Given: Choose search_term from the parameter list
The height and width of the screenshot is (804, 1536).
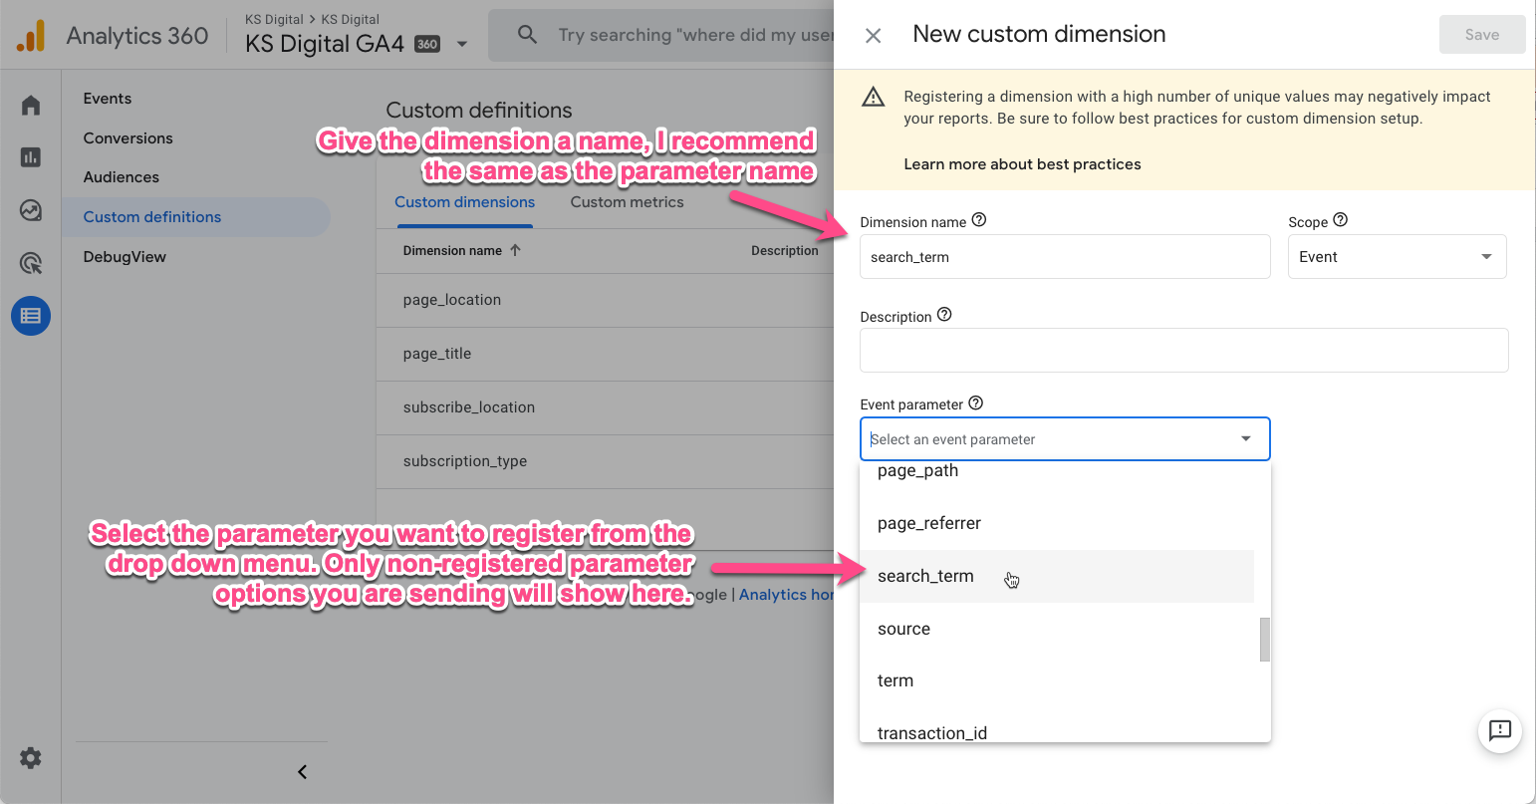Looking at the screenshot, I should click(x=1057, y=576).
